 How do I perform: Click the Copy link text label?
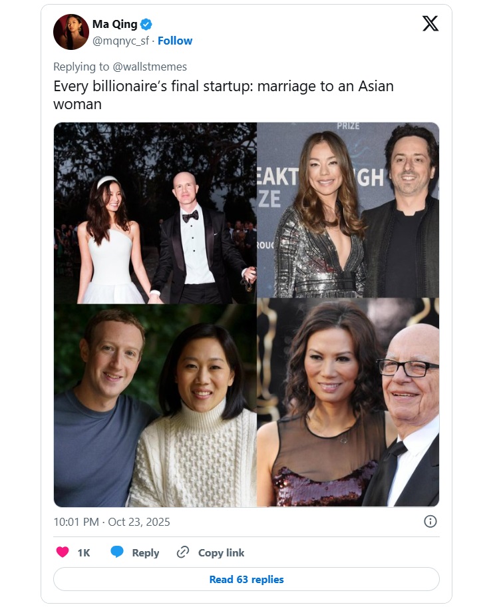click(221, 552)
